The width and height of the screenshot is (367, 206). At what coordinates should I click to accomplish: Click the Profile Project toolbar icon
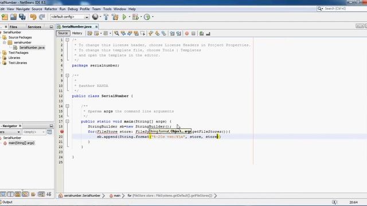[x=147, y=17]
